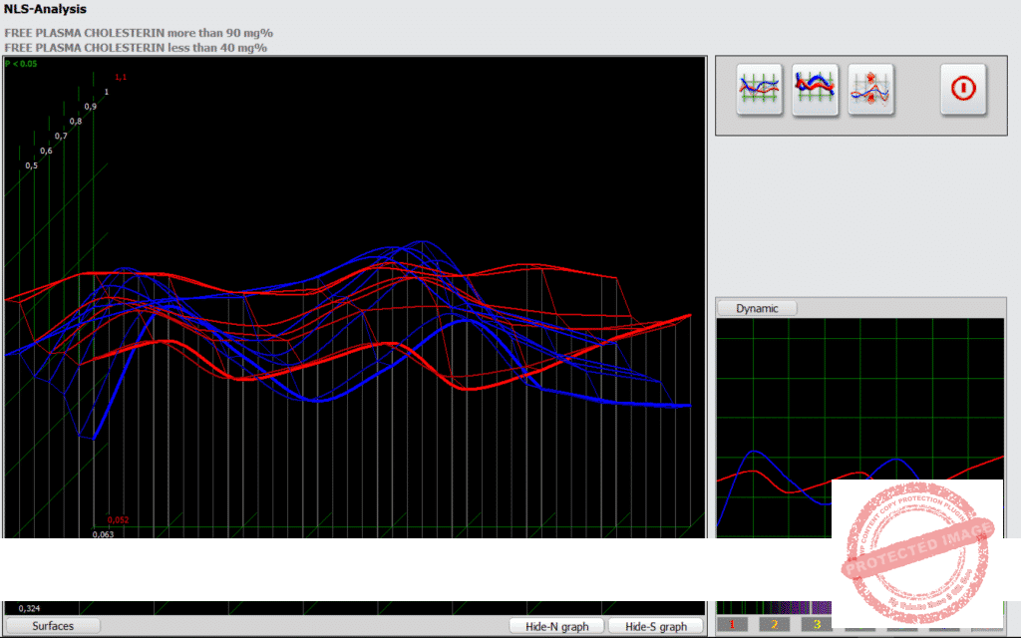Select channel 3 yellow numbered button

coord(817,625)
